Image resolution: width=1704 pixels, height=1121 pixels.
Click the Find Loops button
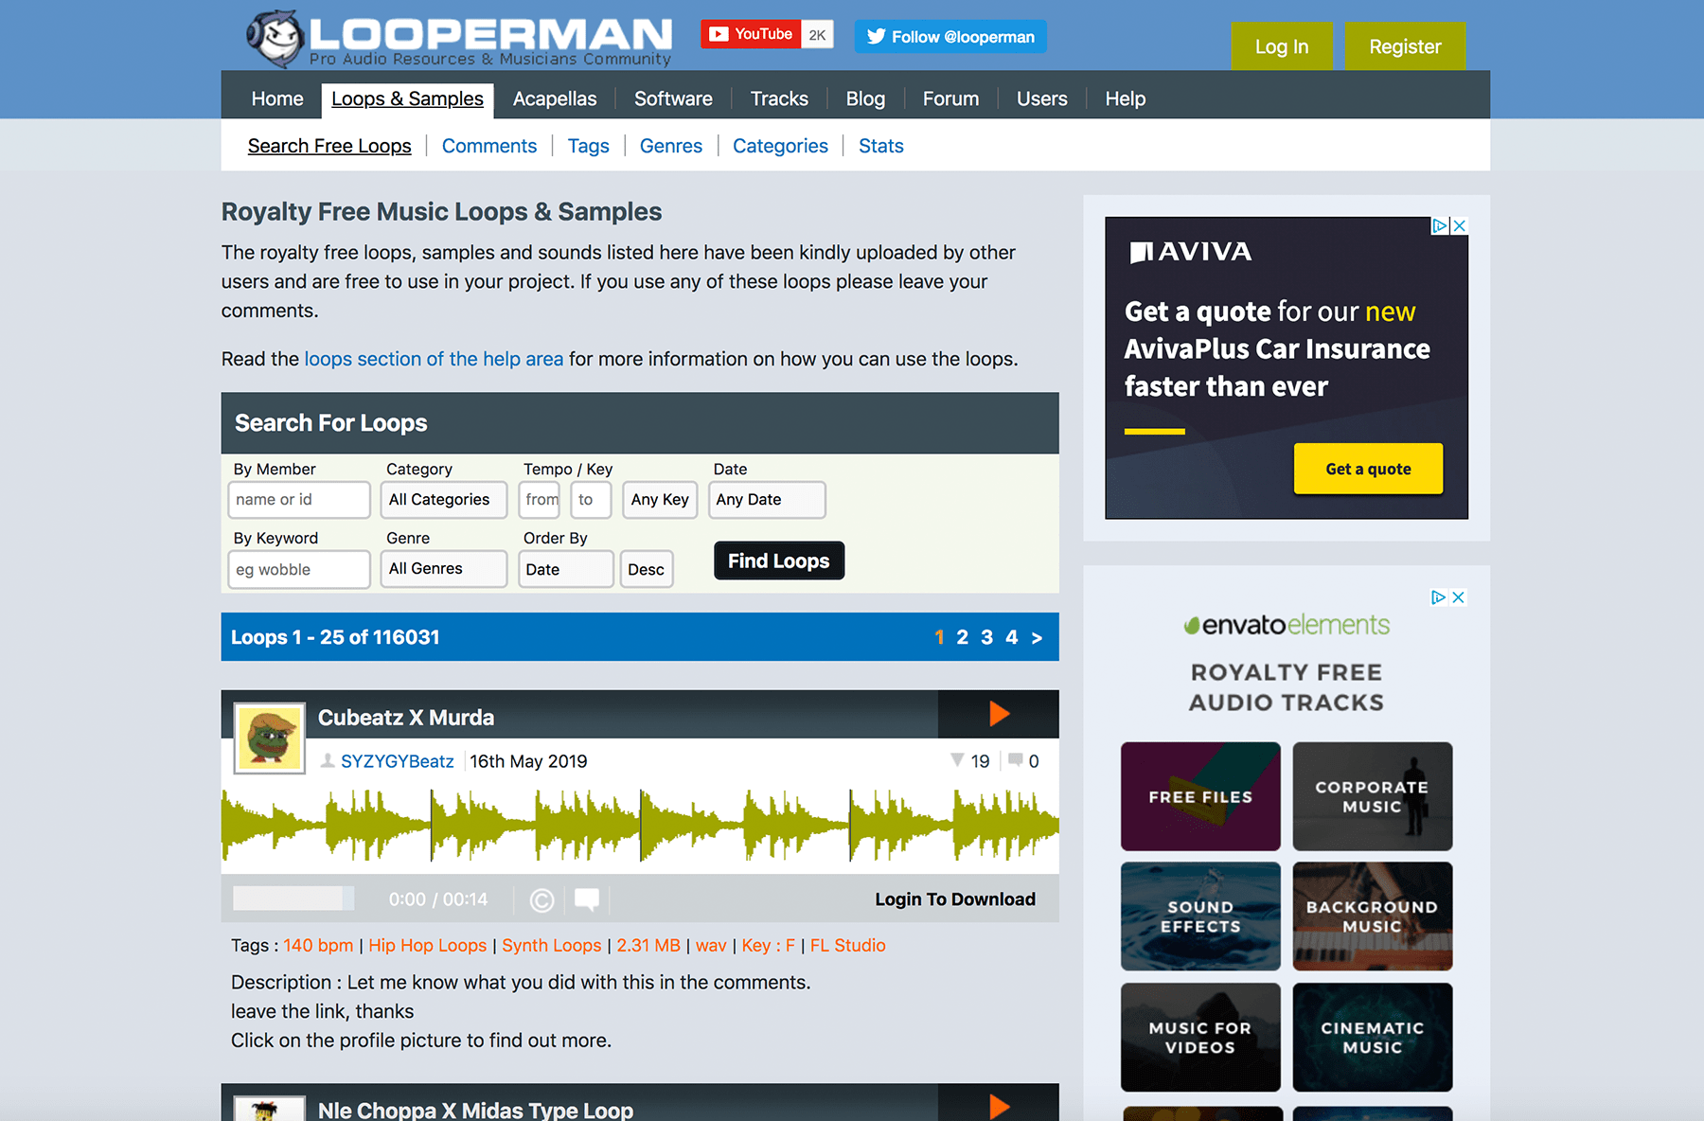coord(779,561)
